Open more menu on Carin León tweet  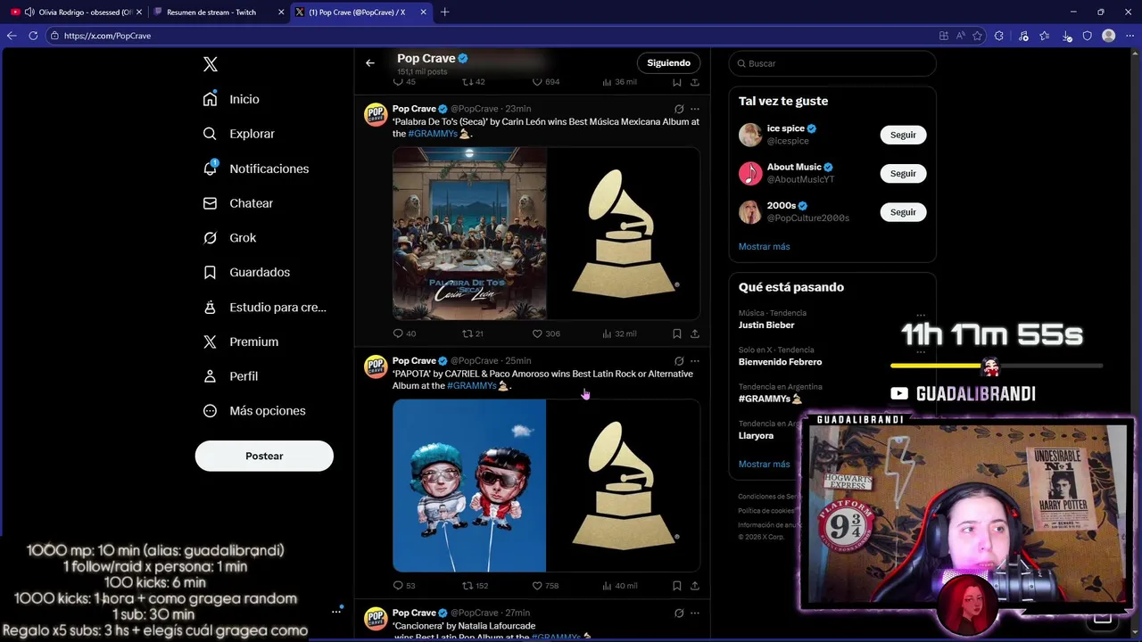click(695, 109)
